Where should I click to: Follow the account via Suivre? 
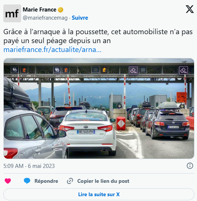click(x=80, y=18)
